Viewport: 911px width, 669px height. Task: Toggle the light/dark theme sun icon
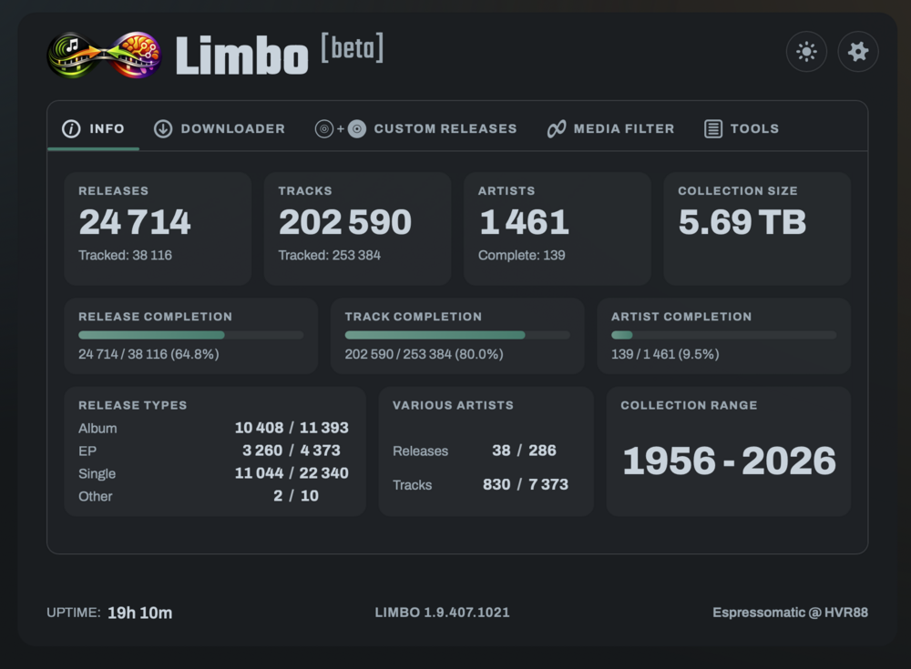click(x=806, y=52)
